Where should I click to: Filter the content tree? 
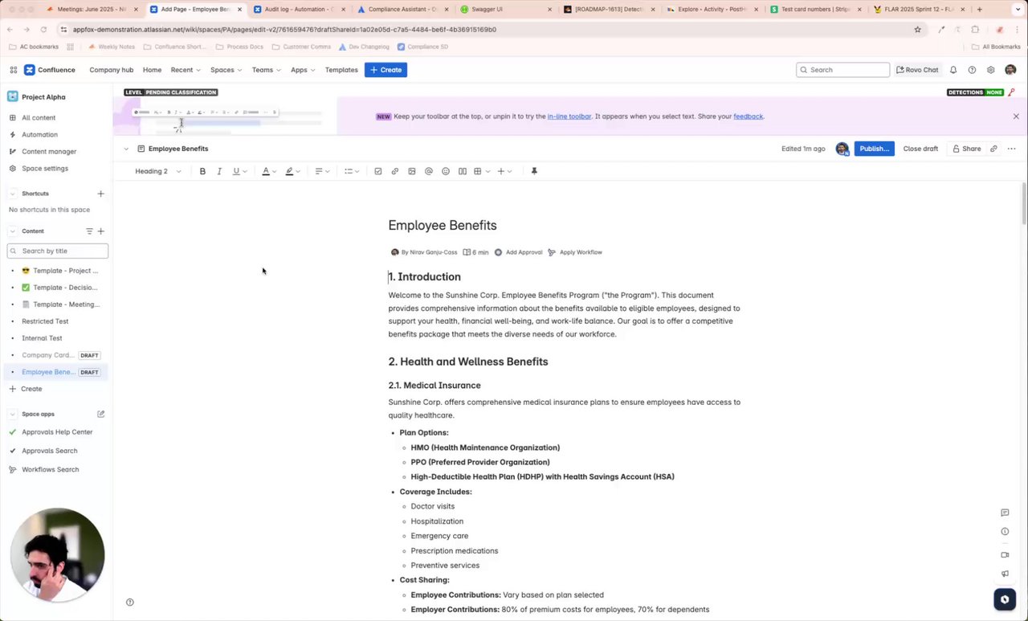click(89, 231)
